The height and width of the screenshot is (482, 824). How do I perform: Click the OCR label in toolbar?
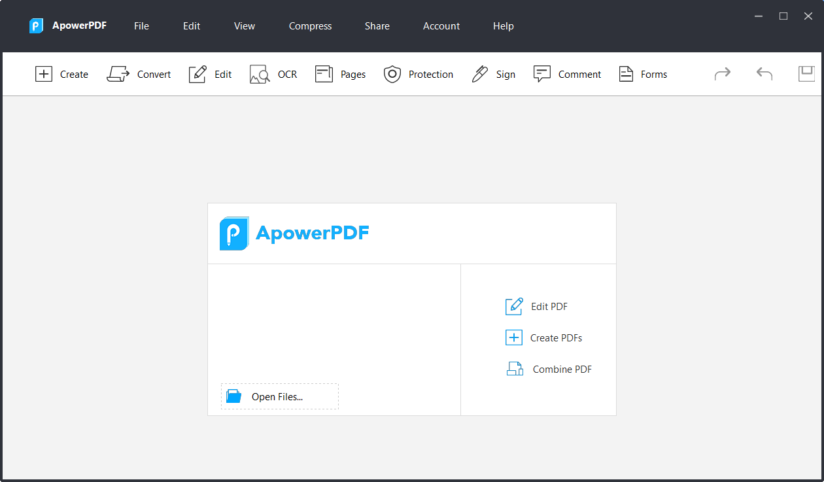click(288, 75)
